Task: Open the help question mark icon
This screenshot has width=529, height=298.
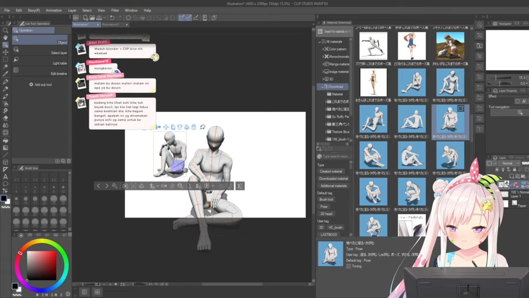Action: [214, 18]
